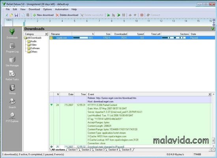Sort downloads by Speed column
This screenshot has width=217, height=158.
[x=136, y=34]
